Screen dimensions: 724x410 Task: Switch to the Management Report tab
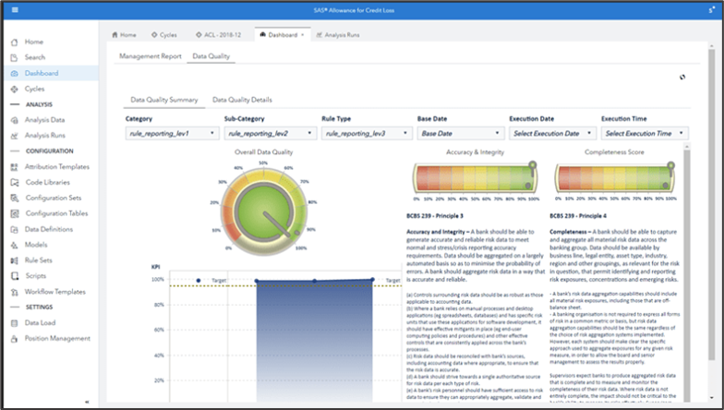pos(151,55)
